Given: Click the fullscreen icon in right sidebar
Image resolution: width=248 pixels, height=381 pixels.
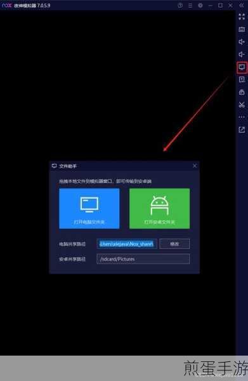Looking at the screenshot, I should tap(242, 17).
